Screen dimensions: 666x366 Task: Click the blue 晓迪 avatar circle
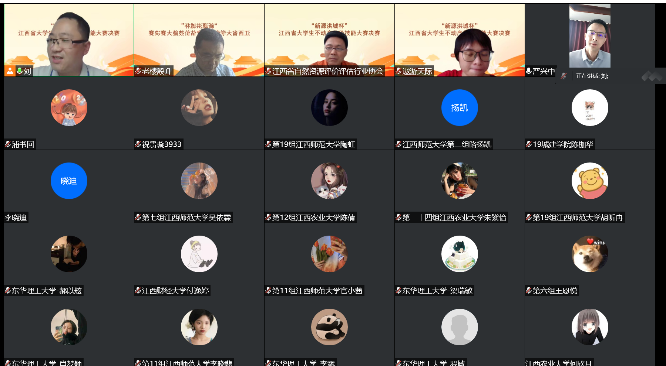point(69,181)
